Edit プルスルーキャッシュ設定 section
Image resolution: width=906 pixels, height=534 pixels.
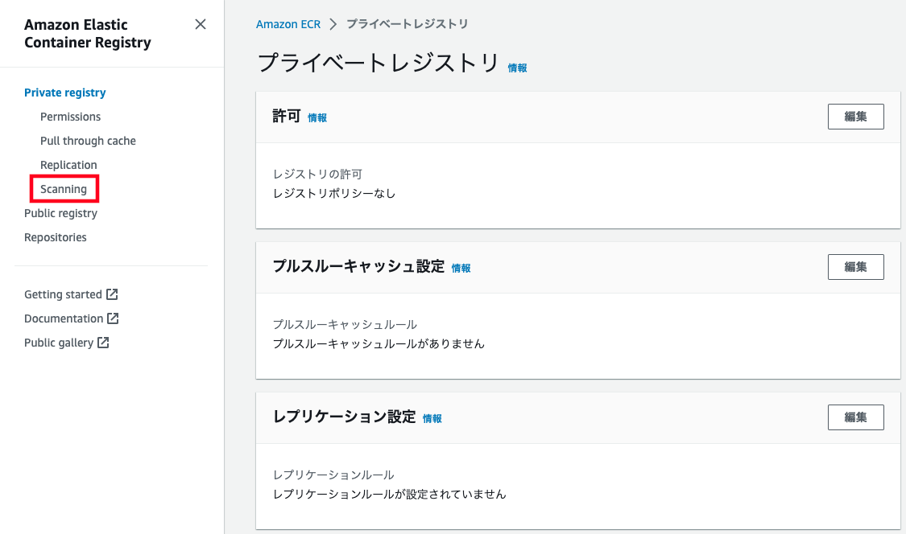[855, 267]
